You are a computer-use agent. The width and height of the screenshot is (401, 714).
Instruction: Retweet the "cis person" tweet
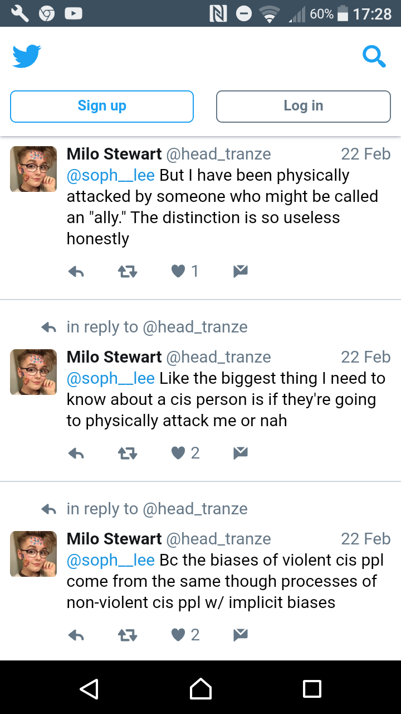[128, 454]
